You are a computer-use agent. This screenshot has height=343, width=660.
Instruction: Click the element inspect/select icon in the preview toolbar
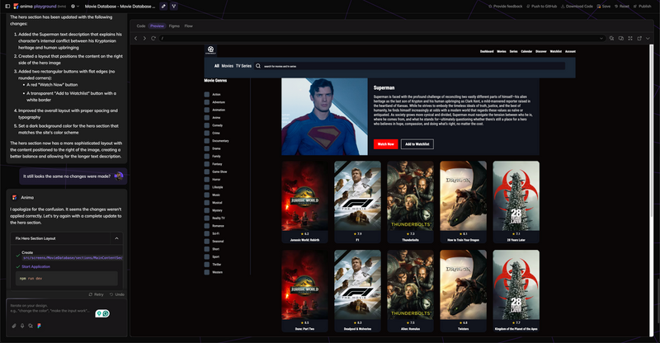click(x=611, y=38)
